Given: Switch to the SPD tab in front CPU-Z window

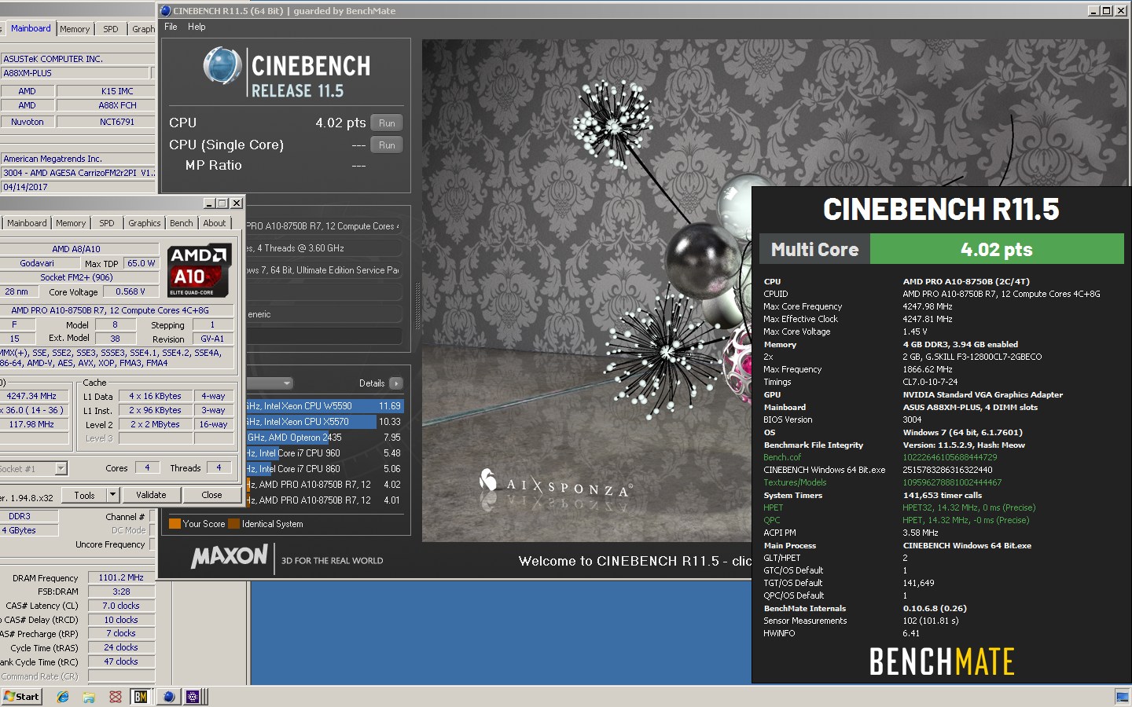Looking at the screenshot, I should [107, 223].
